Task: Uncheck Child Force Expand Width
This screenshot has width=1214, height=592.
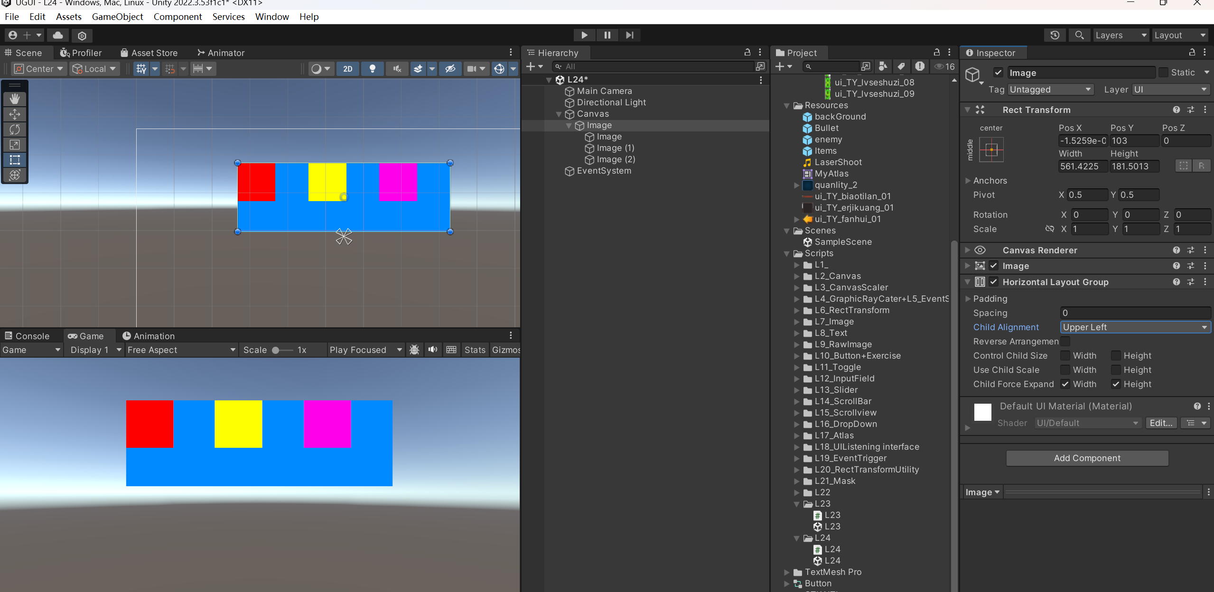Action: point(1065,384)
